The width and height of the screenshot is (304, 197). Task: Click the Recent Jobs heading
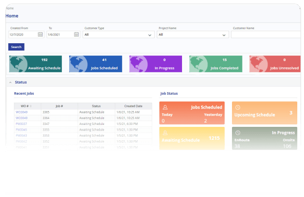24,94
